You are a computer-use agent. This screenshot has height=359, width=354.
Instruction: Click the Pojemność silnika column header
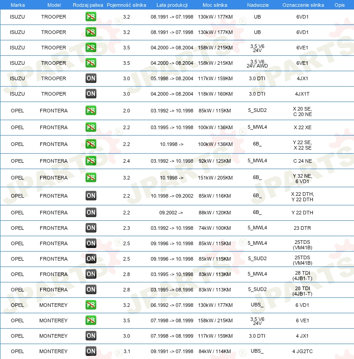pyautogui.click(x=126, y=5)
